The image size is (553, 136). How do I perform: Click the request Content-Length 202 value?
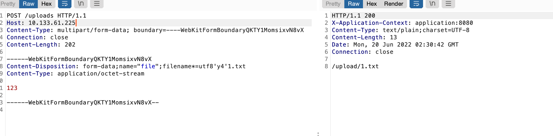pyautogui.click(x=70, y=45)
